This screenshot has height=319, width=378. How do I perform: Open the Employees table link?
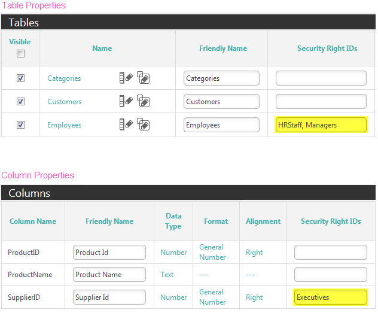pos(65,125)
